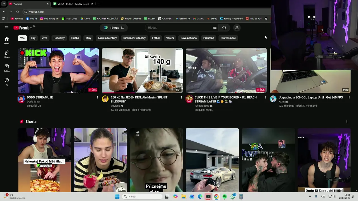358x201 pixels.
Task: Open the Windows Start menu
Action: [117, 197]
